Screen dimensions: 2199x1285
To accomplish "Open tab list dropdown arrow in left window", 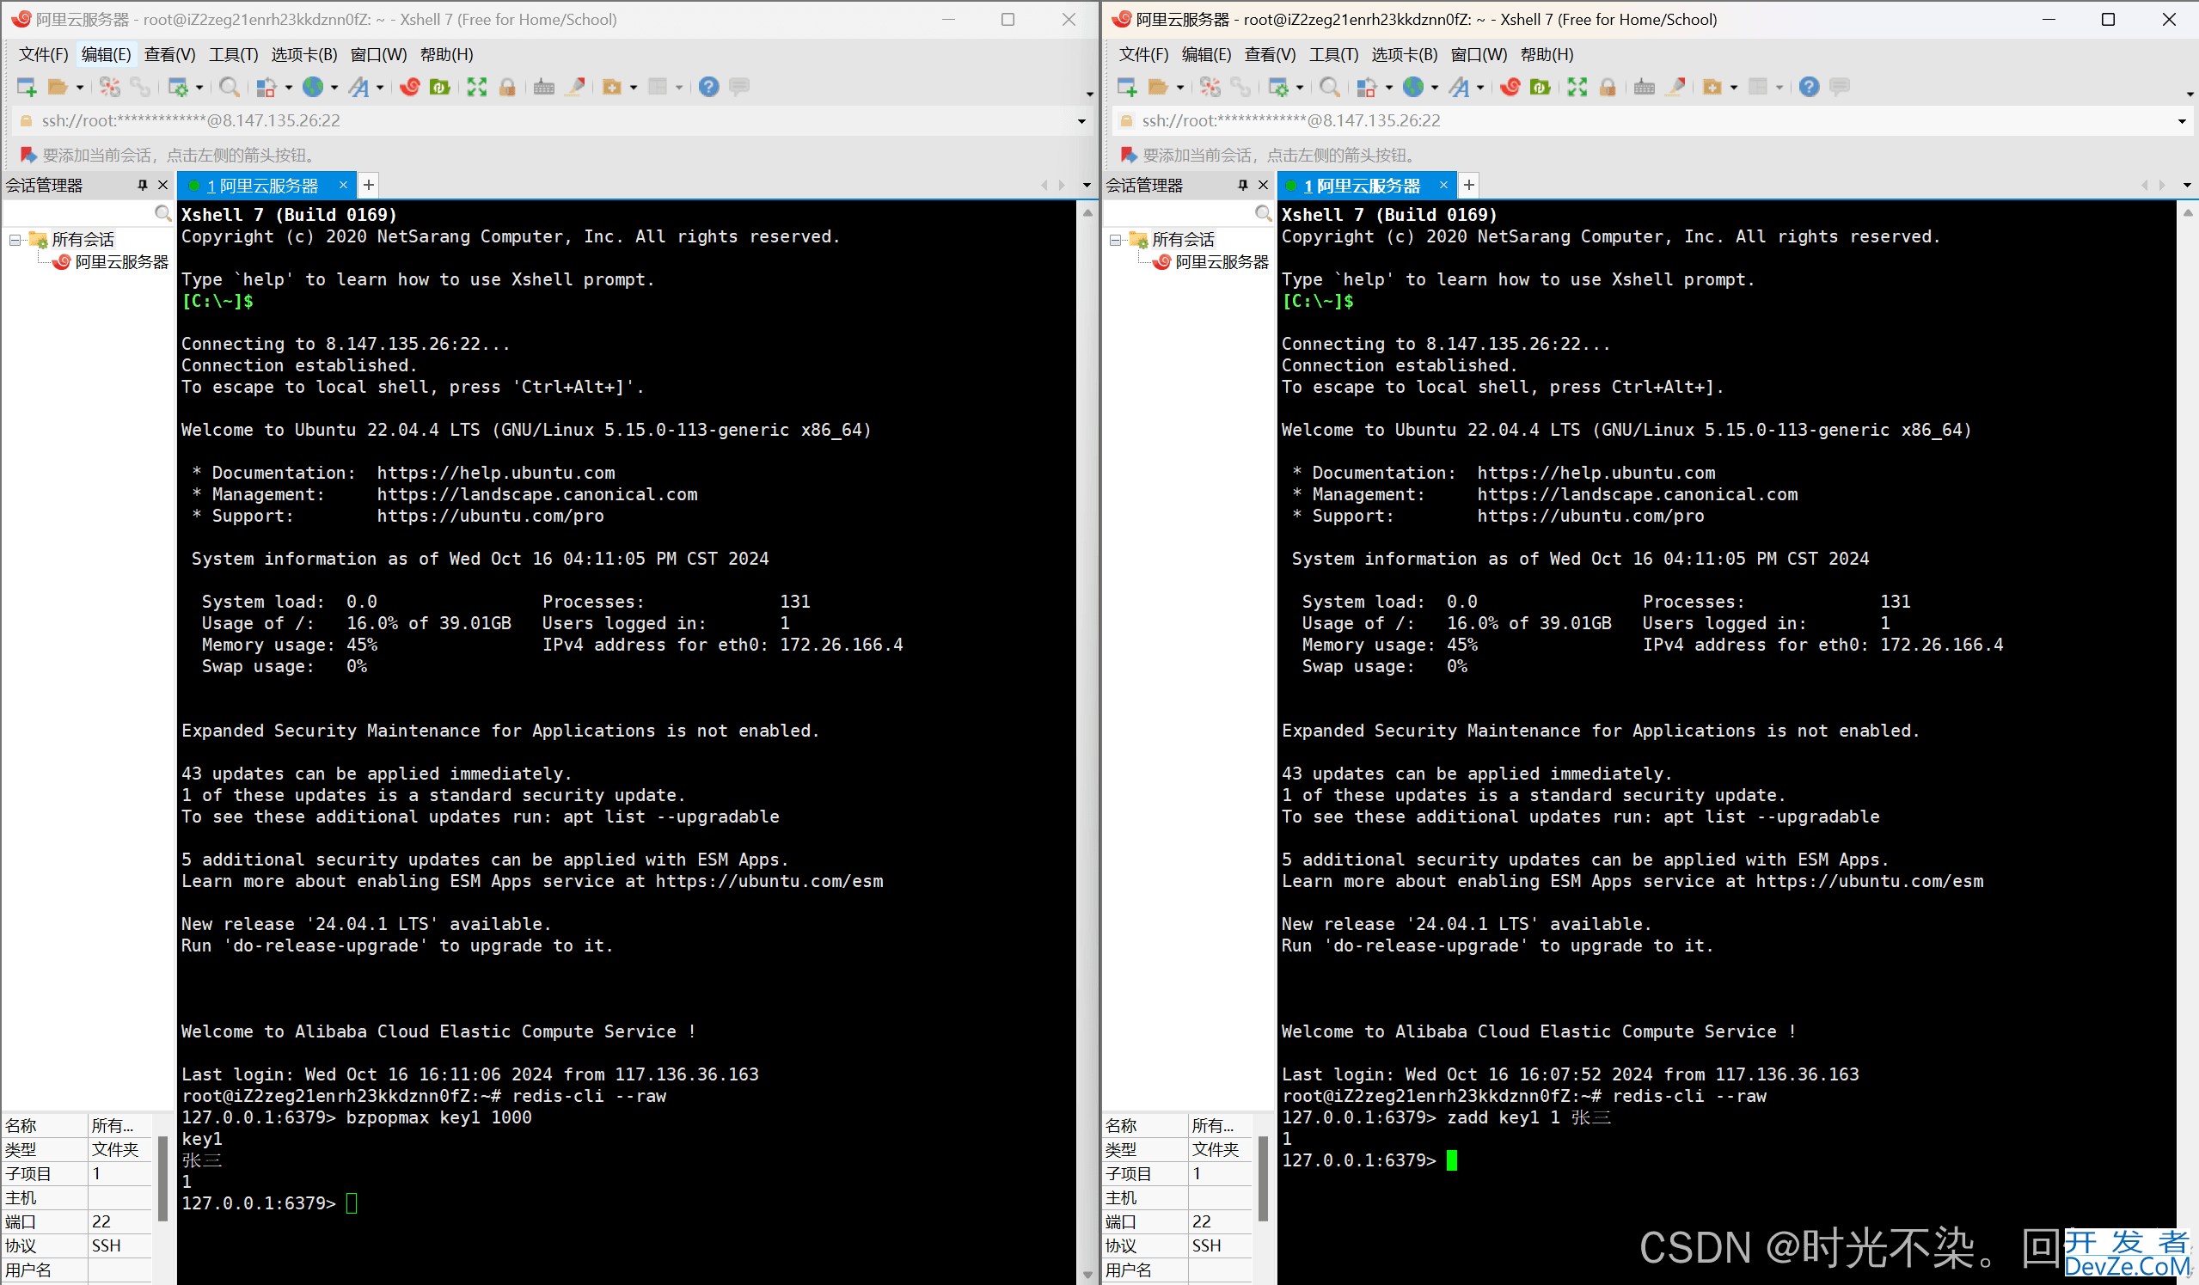I will pyautogui.click(x=1087, y=185).
